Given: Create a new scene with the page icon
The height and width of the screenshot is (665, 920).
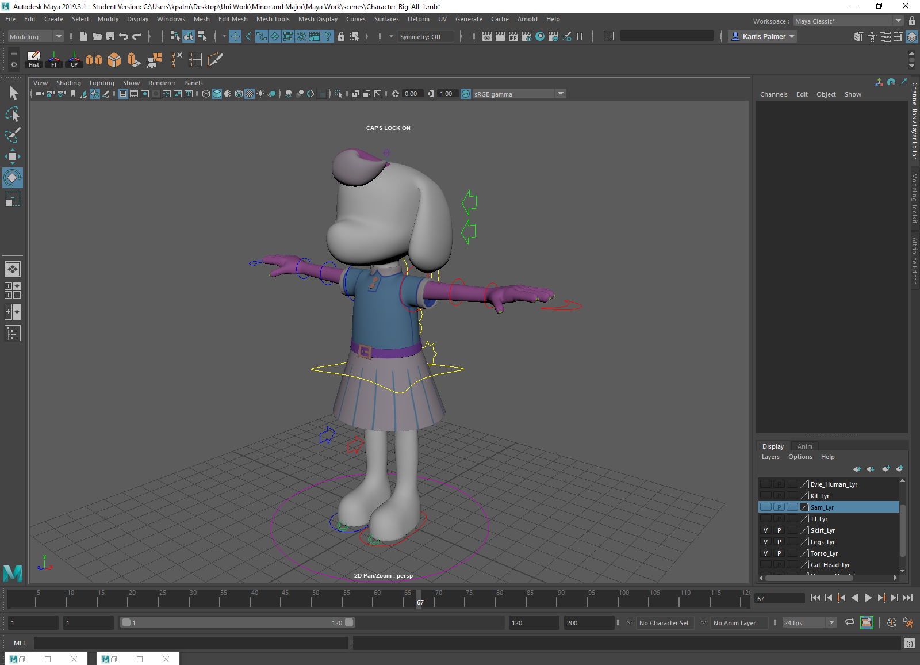Looking at the screenshot, I should tap(84, 36).
